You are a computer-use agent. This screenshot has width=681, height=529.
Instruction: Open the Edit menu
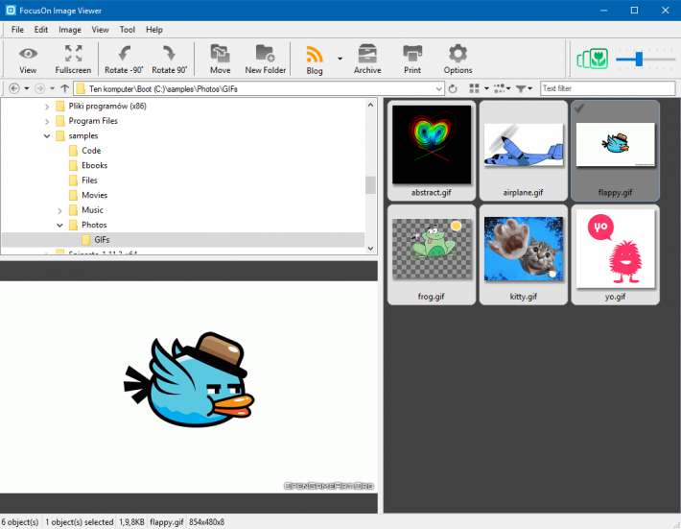[41, 30]
